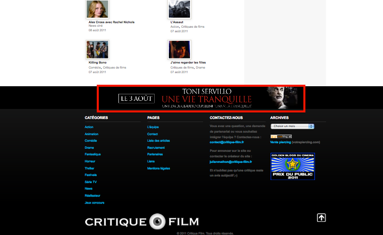This screenshot has width=383, height=235.
Task: Open the Mentions légales page
Action: coord(159,168)
